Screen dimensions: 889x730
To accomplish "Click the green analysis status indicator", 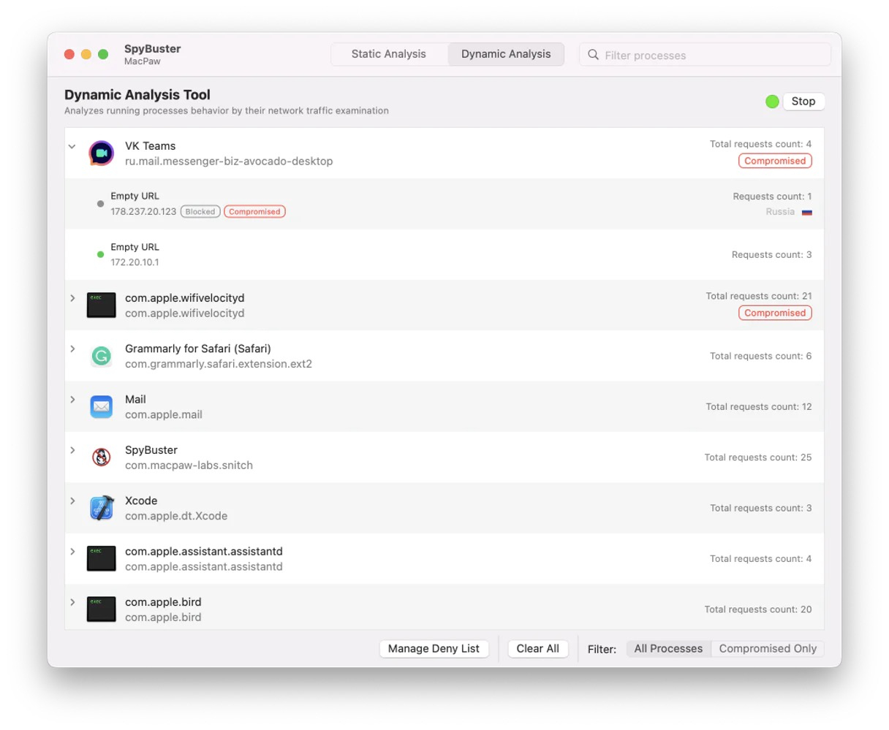I will click(x=772, y=102).
